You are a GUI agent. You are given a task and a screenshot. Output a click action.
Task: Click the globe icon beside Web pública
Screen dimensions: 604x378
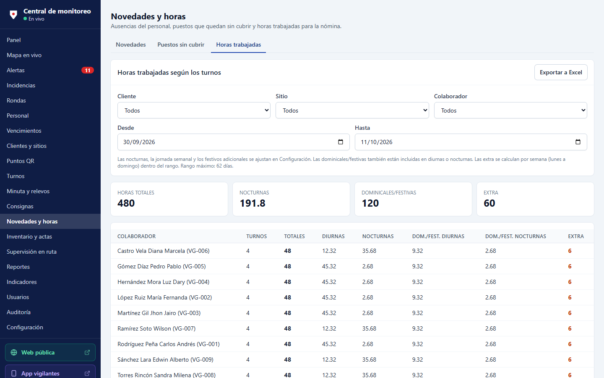[14, 352]
